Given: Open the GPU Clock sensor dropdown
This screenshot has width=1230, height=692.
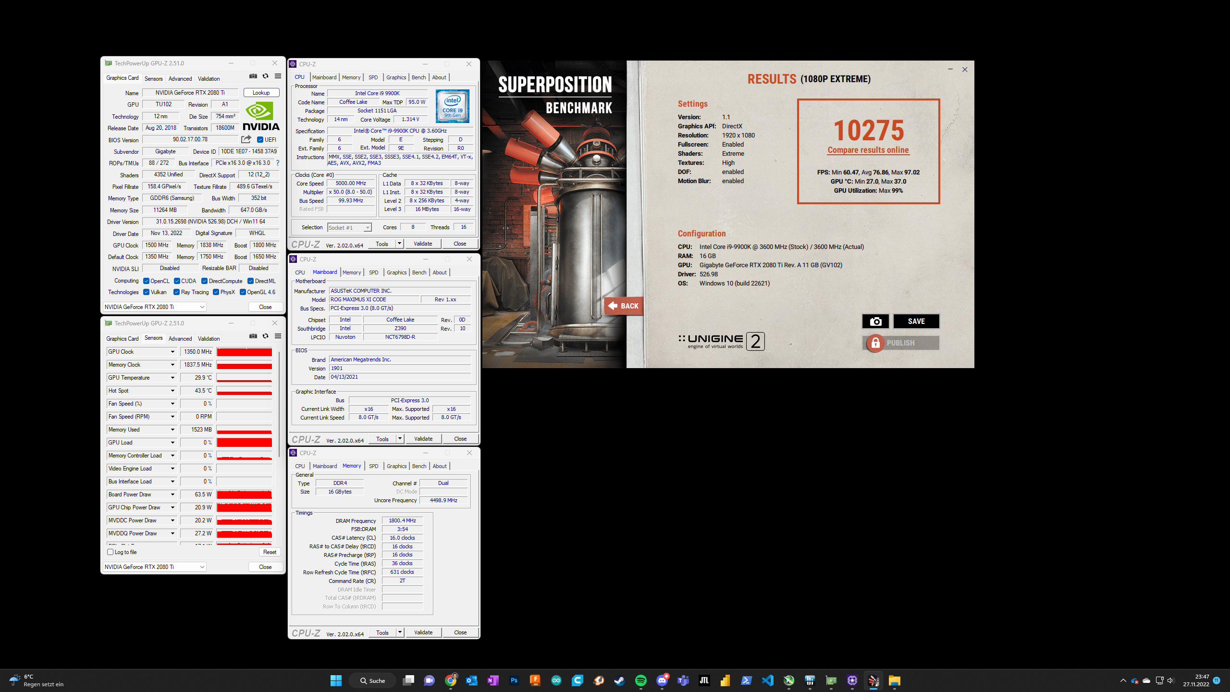Looking at the screenshot, I should [172, 352].
